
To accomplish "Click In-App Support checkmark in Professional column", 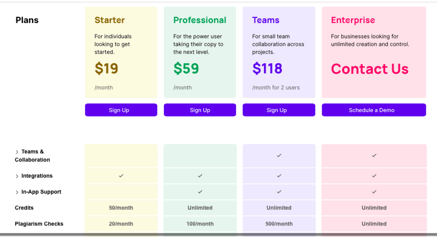I will tap(200, 192).
